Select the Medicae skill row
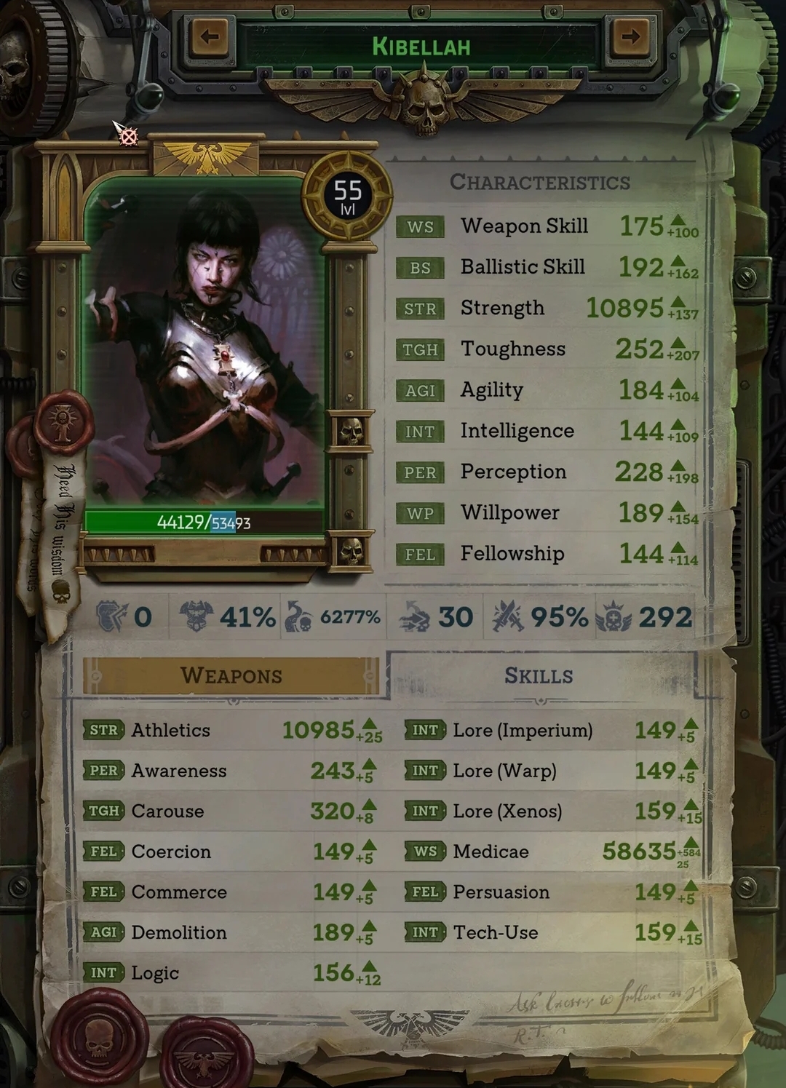Screen dimensions: 786x1088 coord(552,851)
